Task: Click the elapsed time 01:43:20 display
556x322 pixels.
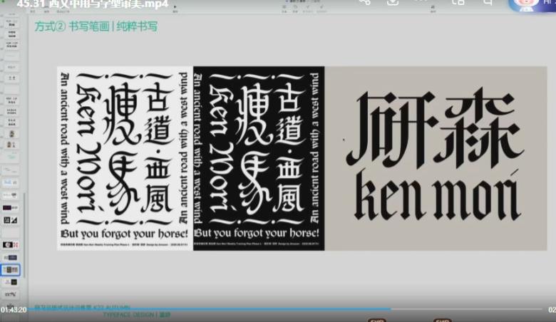Action: point(14,310)
